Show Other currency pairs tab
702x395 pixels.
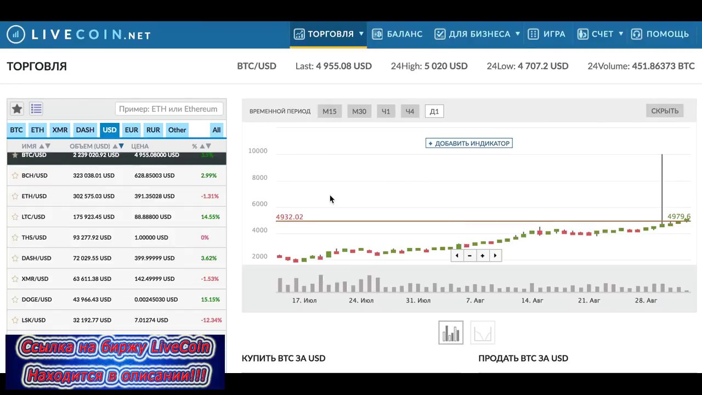point(177,130)
